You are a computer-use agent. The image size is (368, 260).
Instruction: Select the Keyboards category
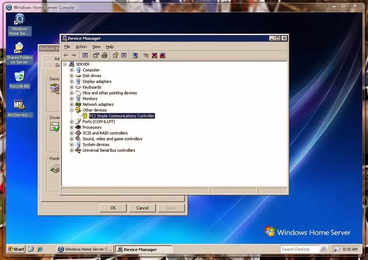tap(92, 87)
